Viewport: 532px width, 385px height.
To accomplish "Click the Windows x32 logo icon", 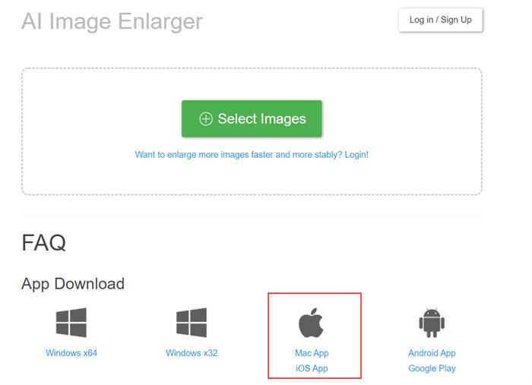I will (192, 322).
